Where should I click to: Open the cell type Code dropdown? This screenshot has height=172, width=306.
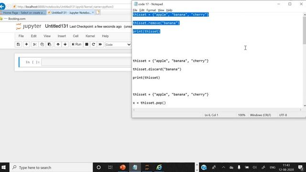pyautogui.click(x=118, y=44)
